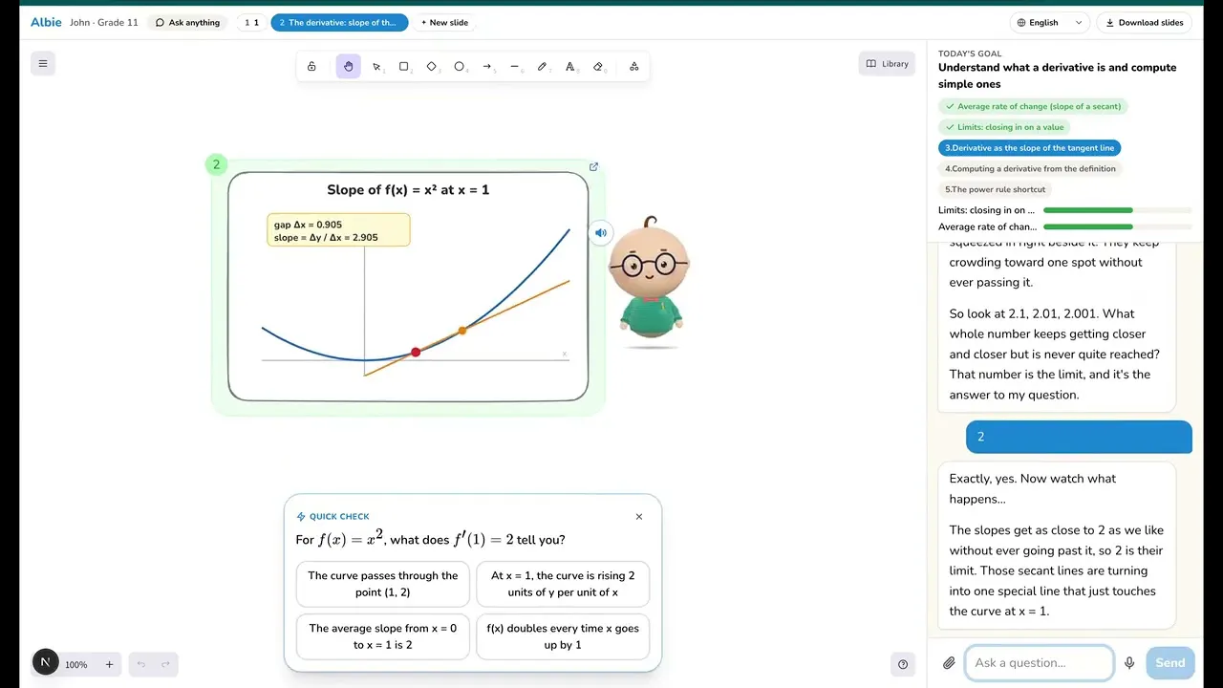Add a New slide
Screen dimensions: 1223x688
pos(445,23)
